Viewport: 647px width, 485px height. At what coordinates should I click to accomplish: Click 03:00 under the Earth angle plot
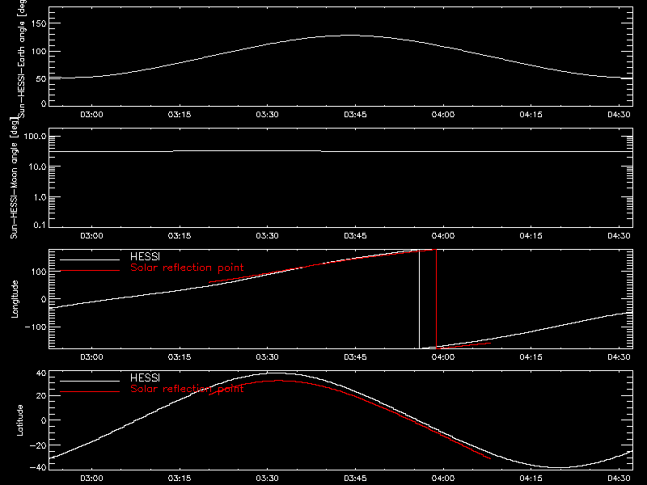point(91,115)
